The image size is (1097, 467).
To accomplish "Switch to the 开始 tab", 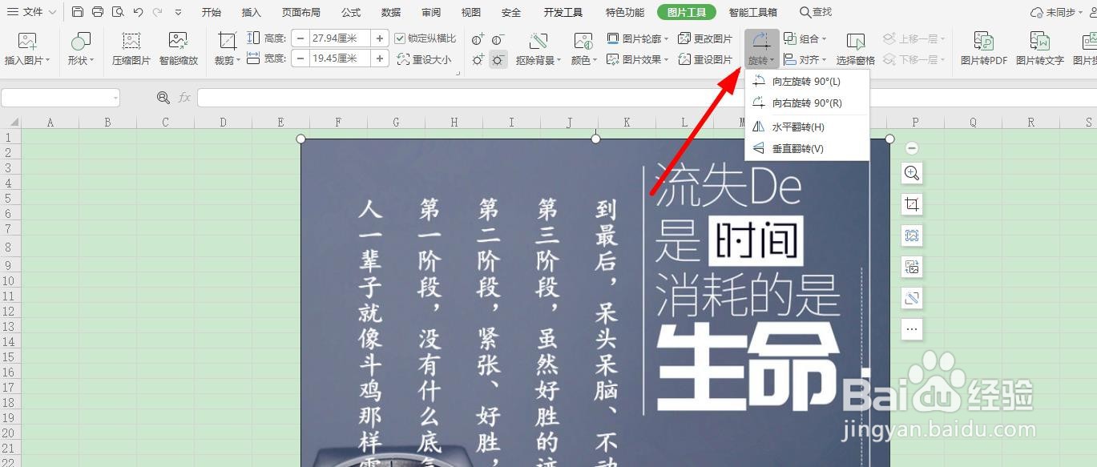I will tap(212, 12).
